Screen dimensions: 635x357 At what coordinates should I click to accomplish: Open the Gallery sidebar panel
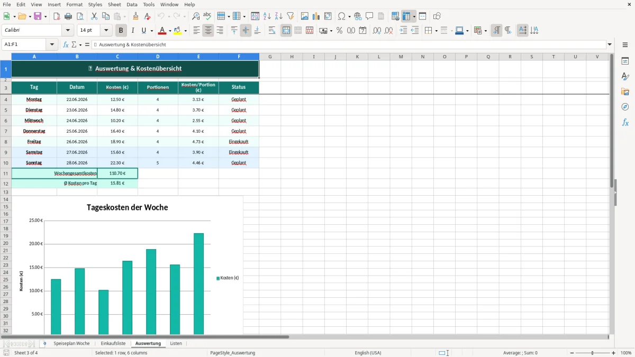(x=625, y=91)
